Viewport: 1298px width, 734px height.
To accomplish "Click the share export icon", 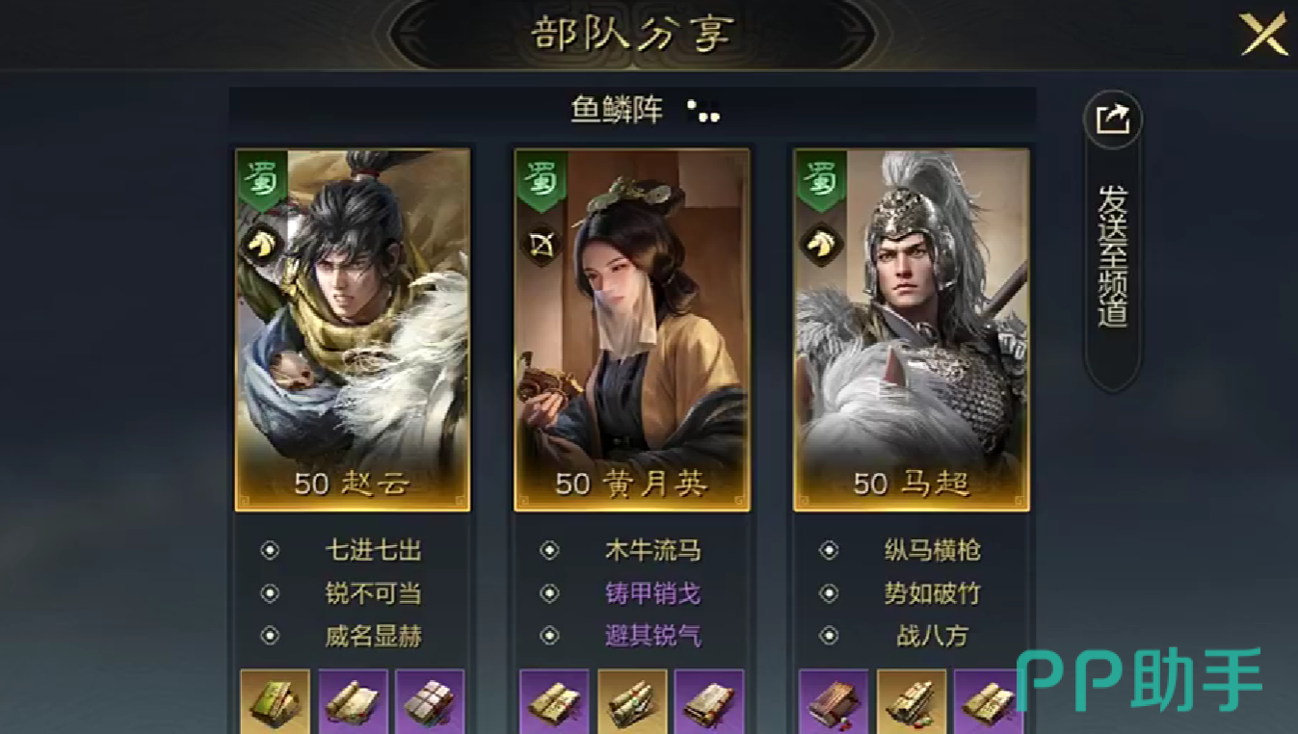I will (1112, 119).
